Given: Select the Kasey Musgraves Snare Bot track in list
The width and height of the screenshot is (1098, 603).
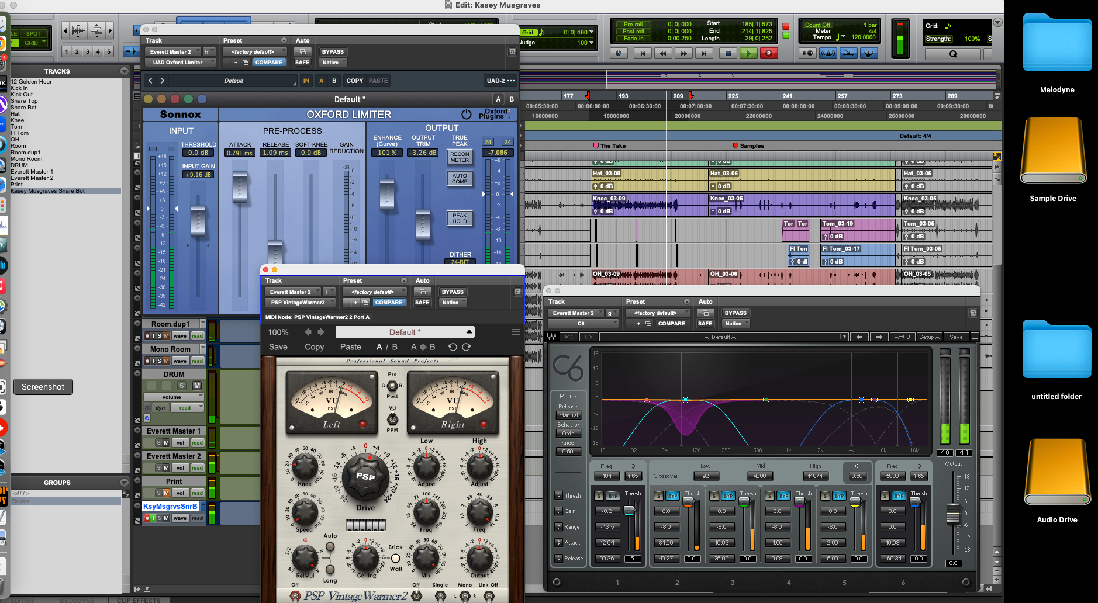Looking at the screenshot, I should (x=65, y=191).
